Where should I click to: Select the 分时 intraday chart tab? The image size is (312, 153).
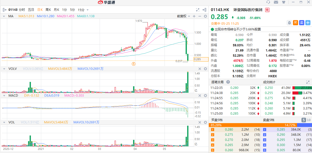pos(22,10)
